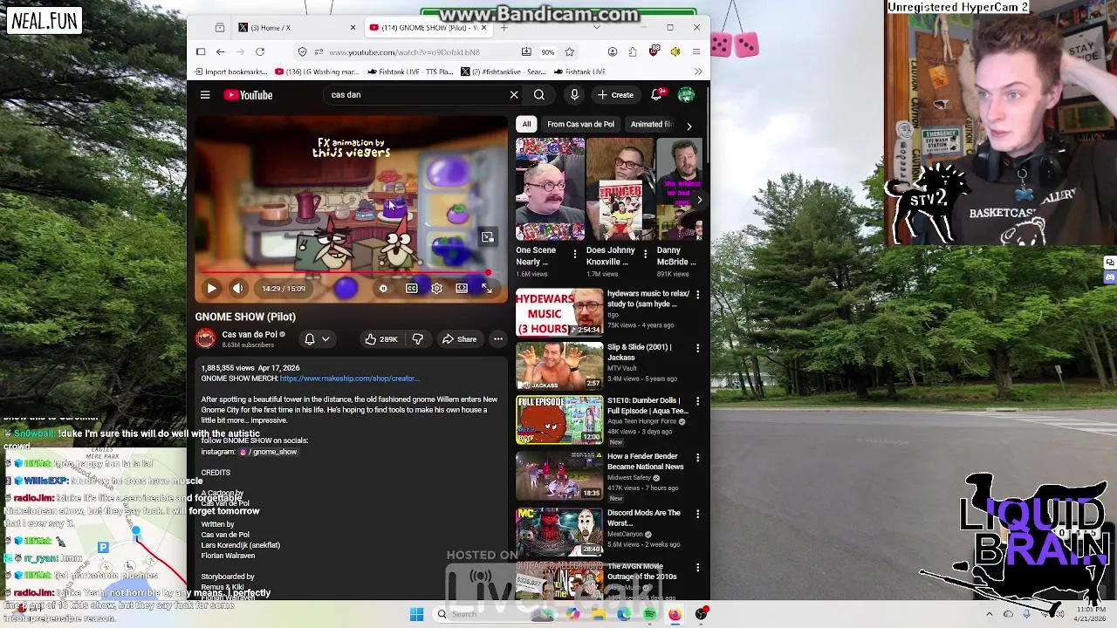Open the Aqua Teen Dumber Dolls thumbnail

pyautogui.click(x=559, y=420)
